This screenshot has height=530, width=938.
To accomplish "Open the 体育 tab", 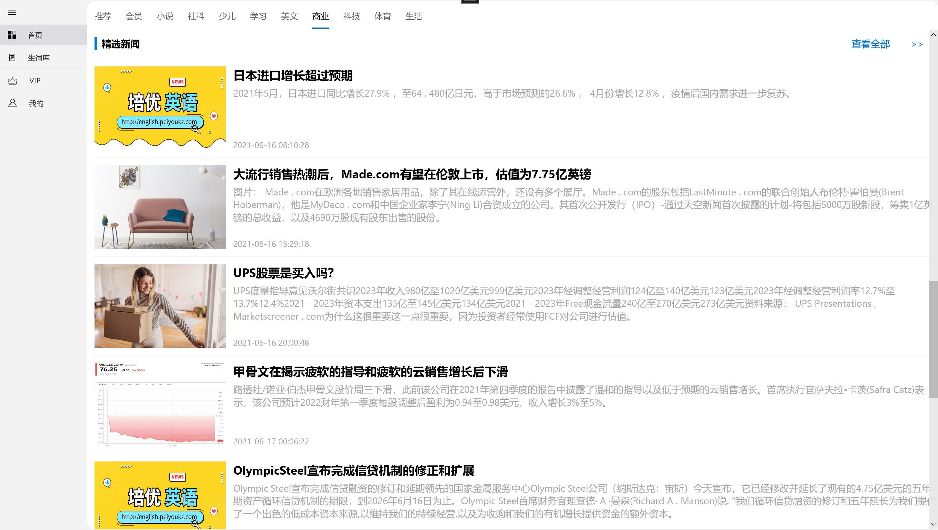I will 382,16.
